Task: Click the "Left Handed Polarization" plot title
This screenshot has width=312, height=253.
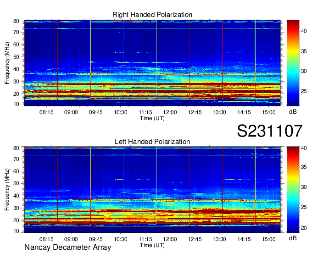Action: pos(152,142)
